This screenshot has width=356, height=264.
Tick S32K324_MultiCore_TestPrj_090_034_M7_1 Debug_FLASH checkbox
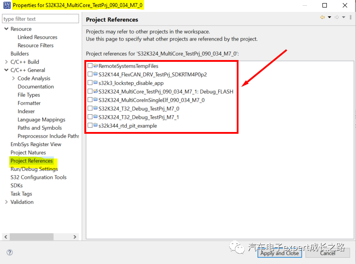coord(90,91)
